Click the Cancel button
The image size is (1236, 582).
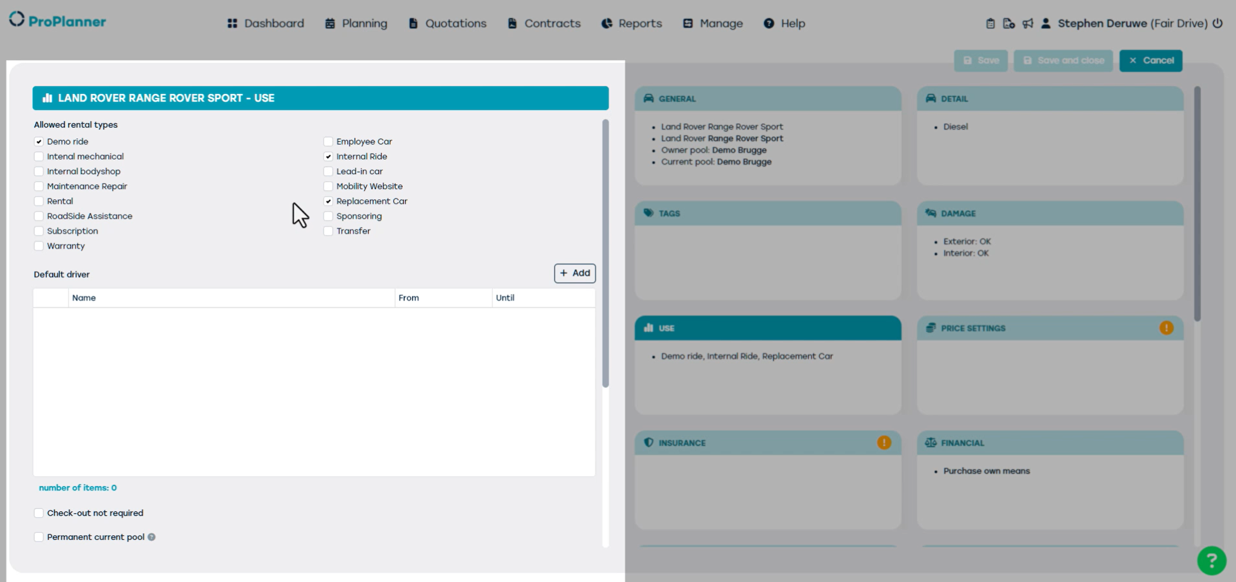[1151, 60]
